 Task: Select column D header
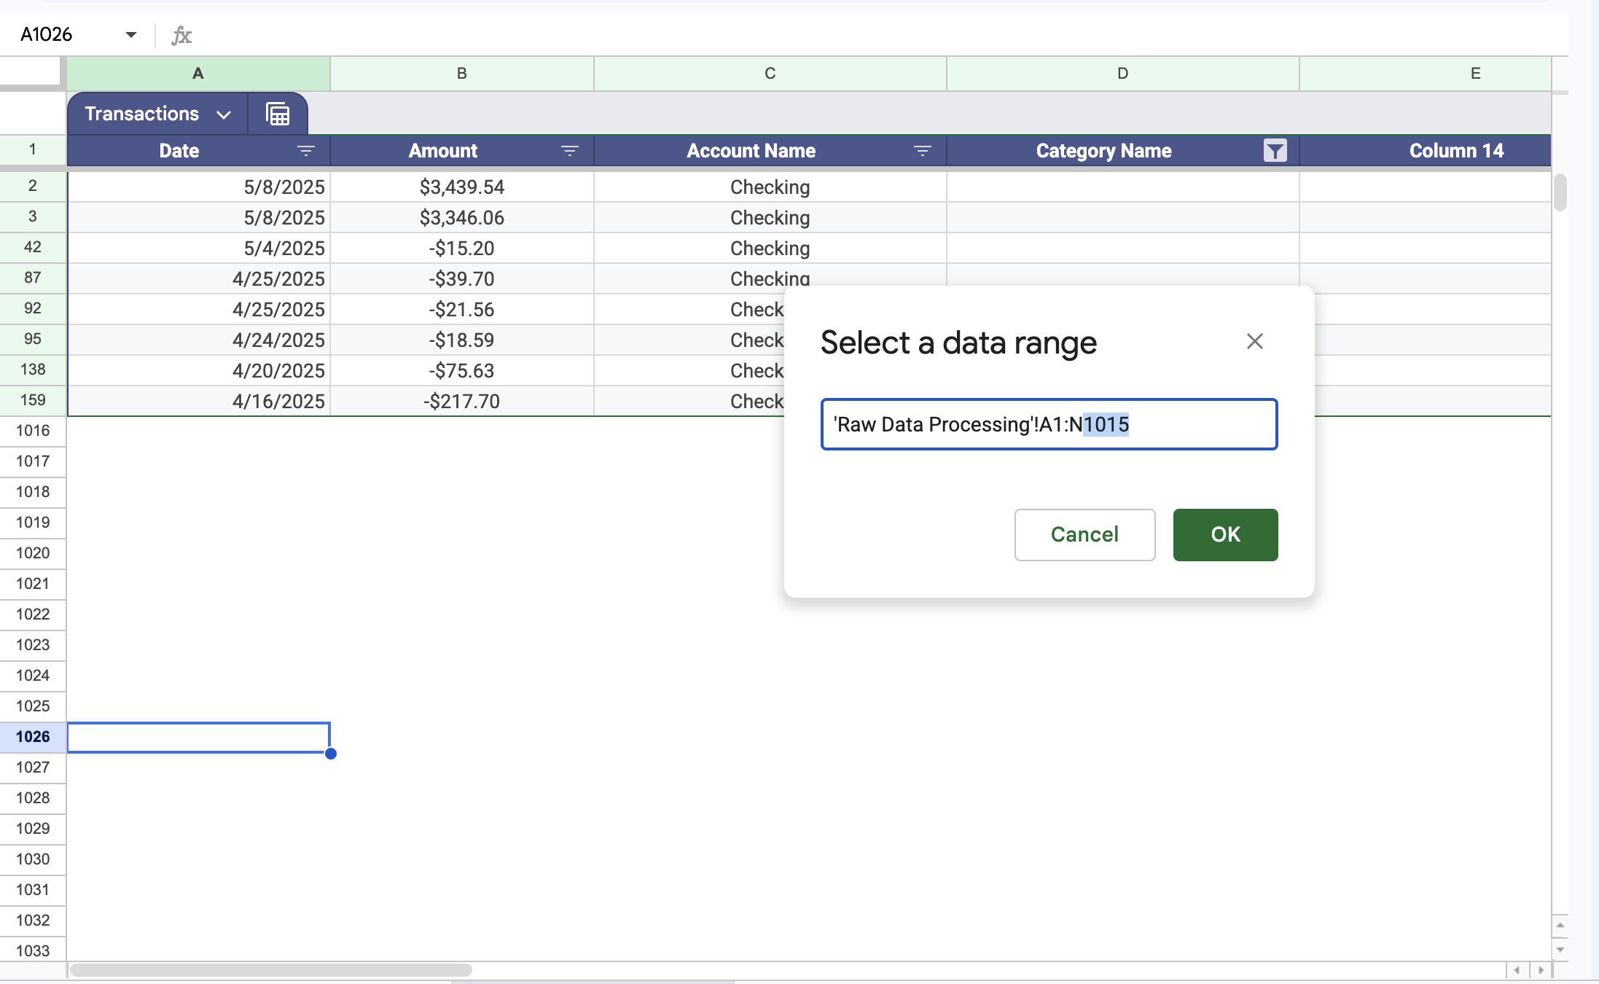tap(1123, 74)
